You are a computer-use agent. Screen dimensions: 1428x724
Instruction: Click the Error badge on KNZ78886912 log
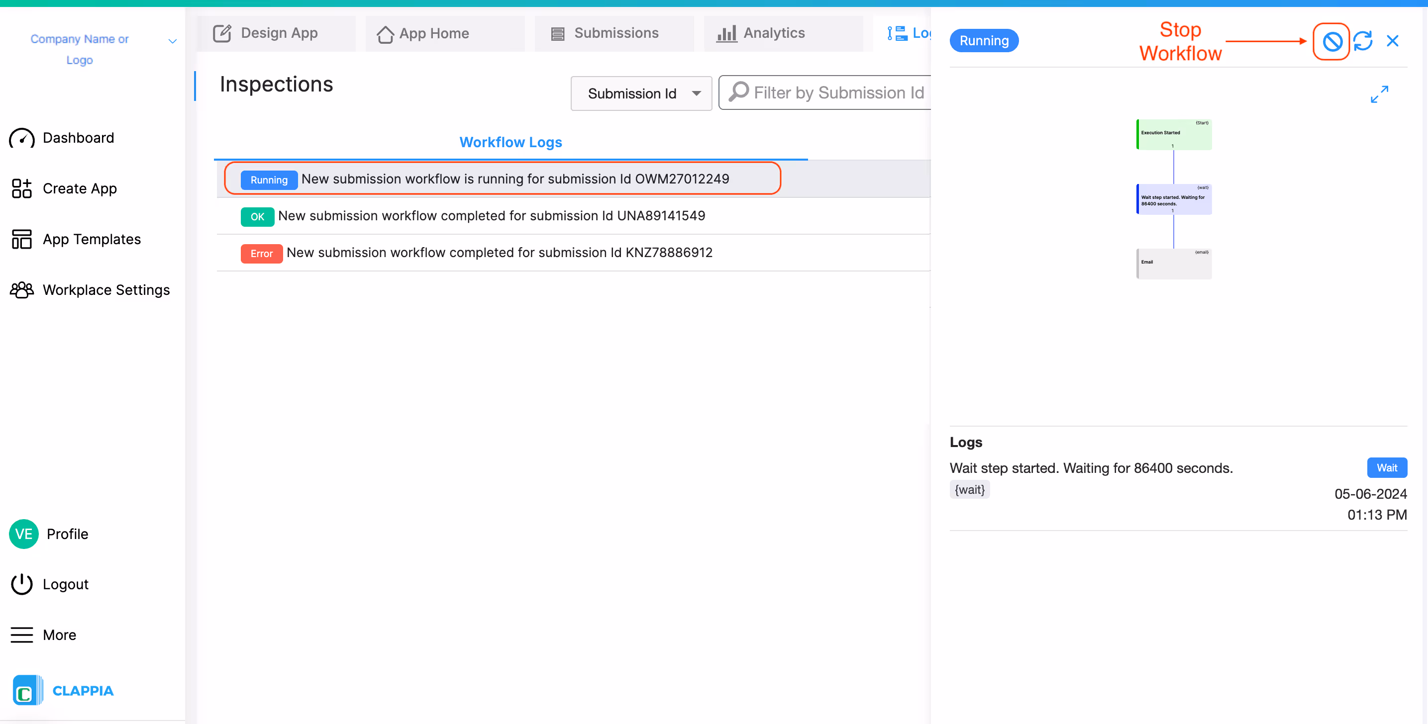pyautogui.click(x=261, y=253)
